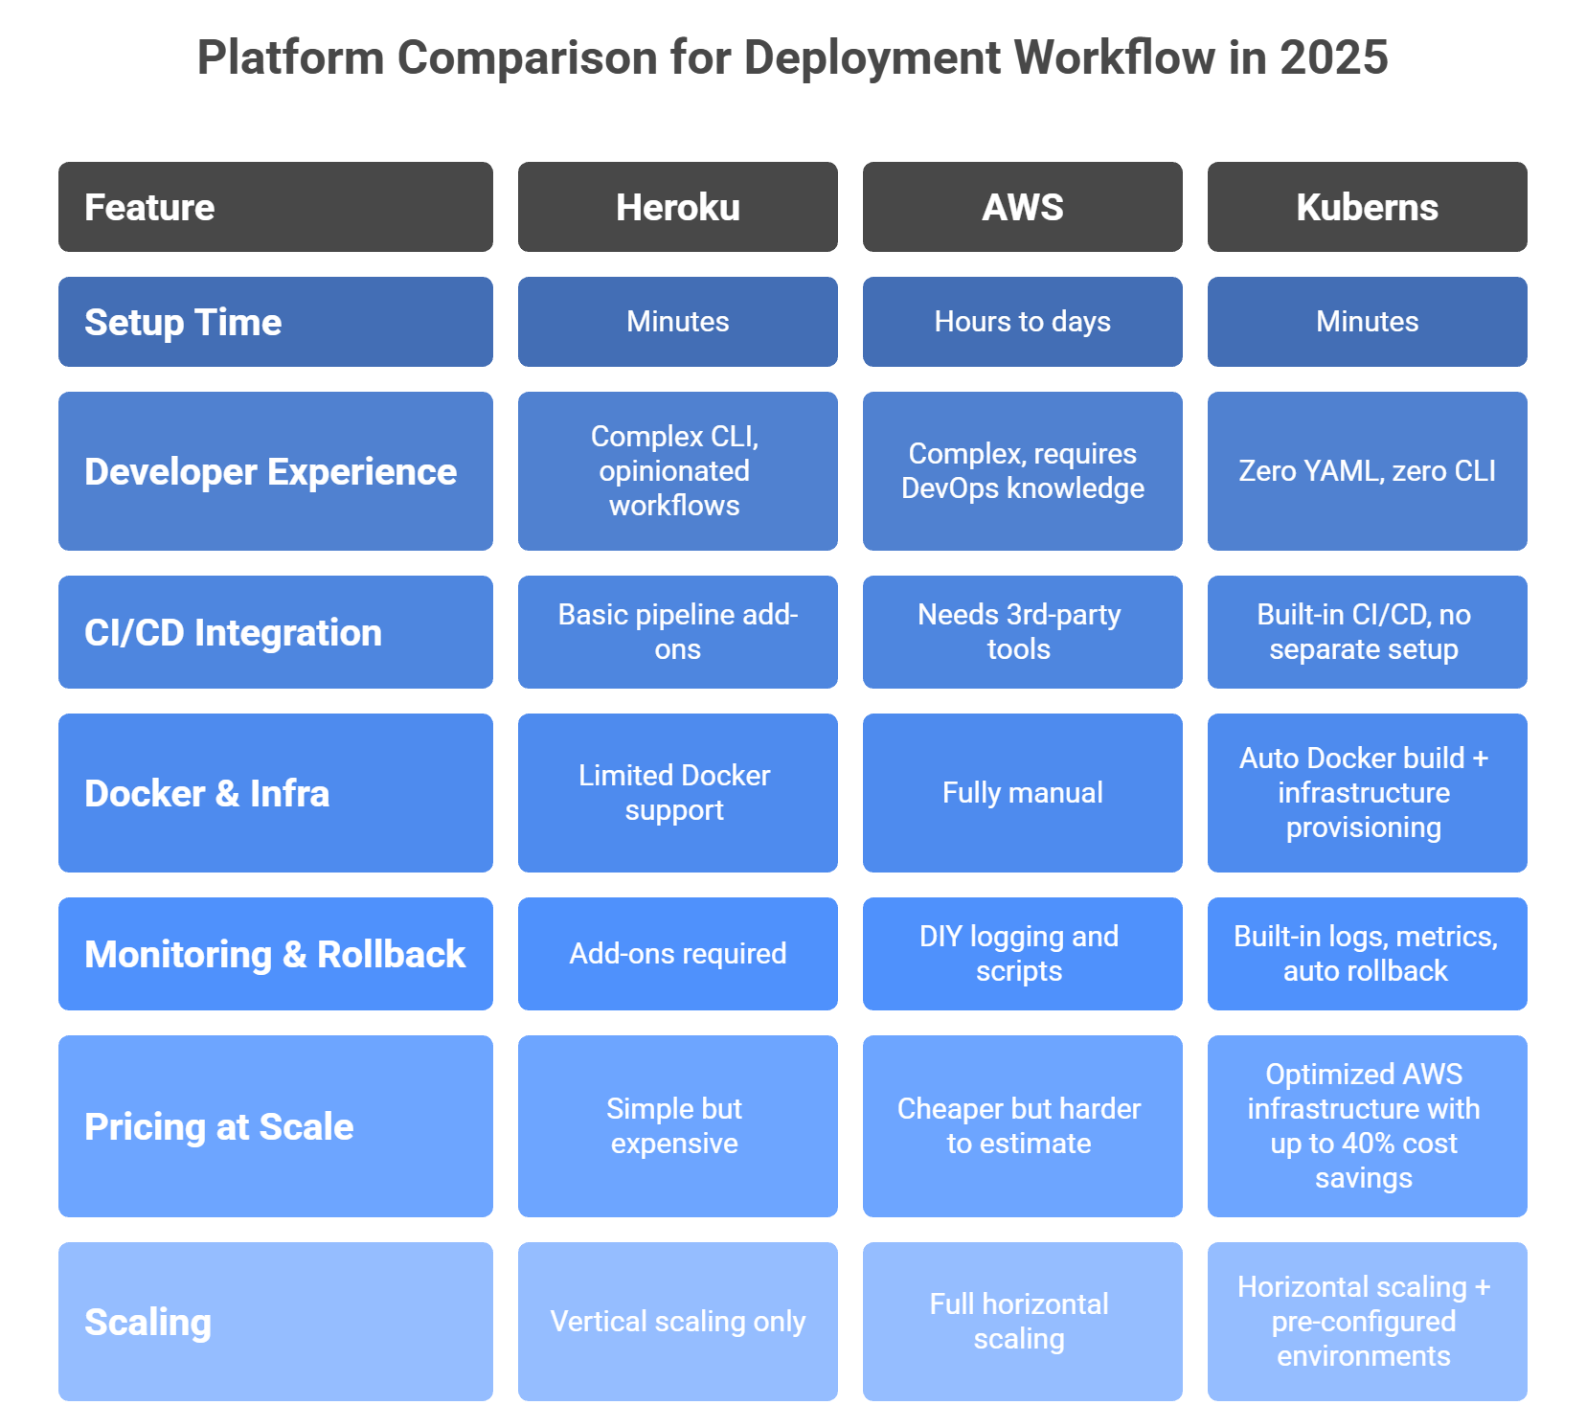
Task: Select the "Add-ons required" cell
Action: [x=678, y=954]
